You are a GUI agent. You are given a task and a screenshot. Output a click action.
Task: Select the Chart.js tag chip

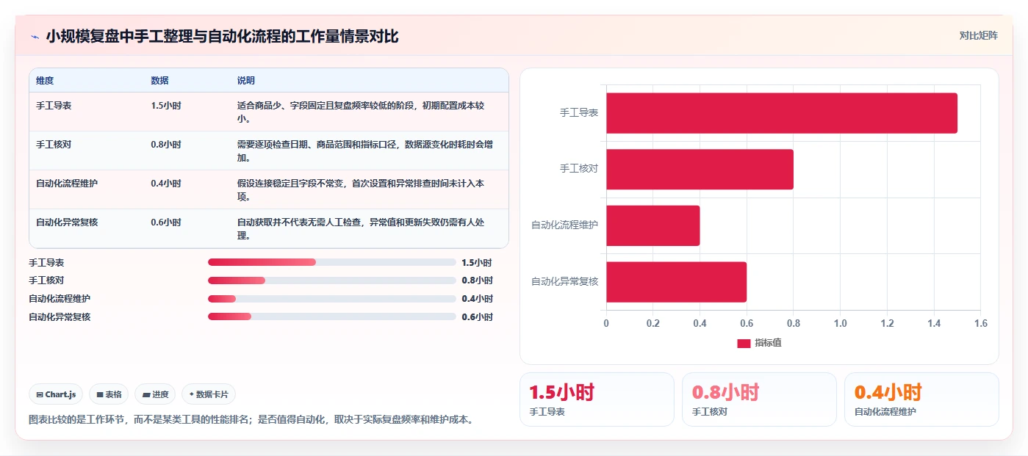pyautogui.click(x=57, y=394)
